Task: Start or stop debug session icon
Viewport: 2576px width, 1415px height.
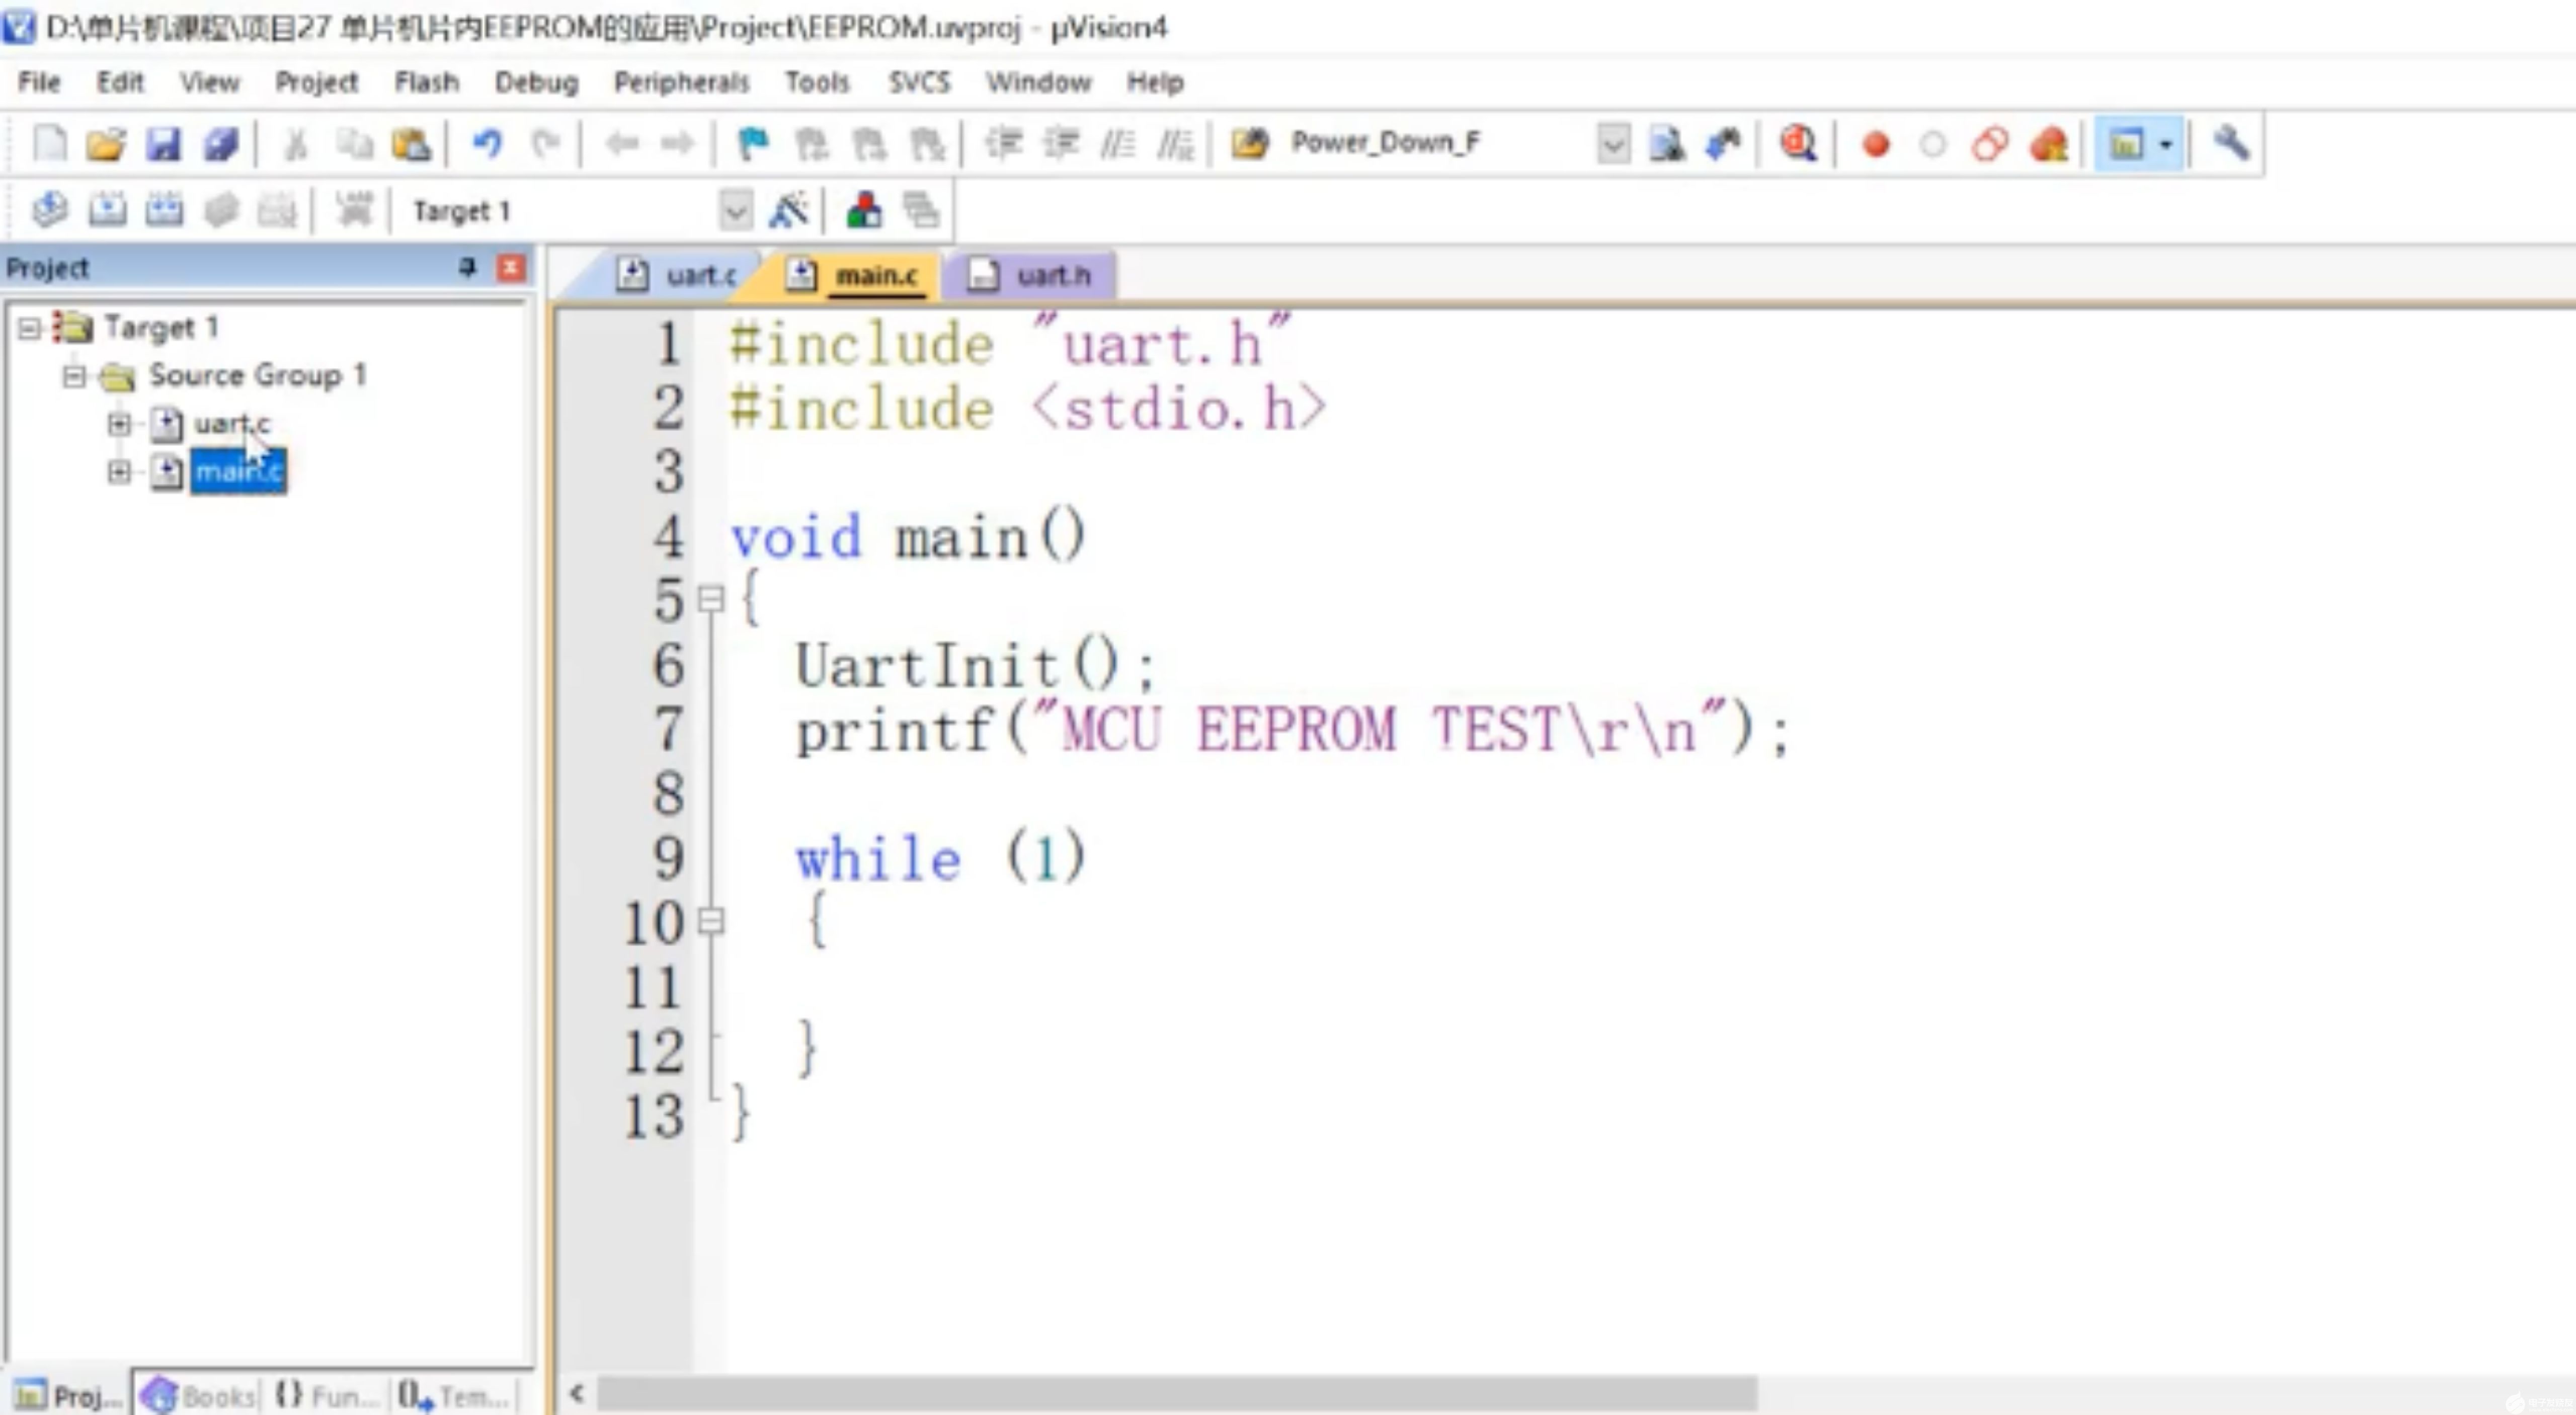Action: [x=1798, y=144]
